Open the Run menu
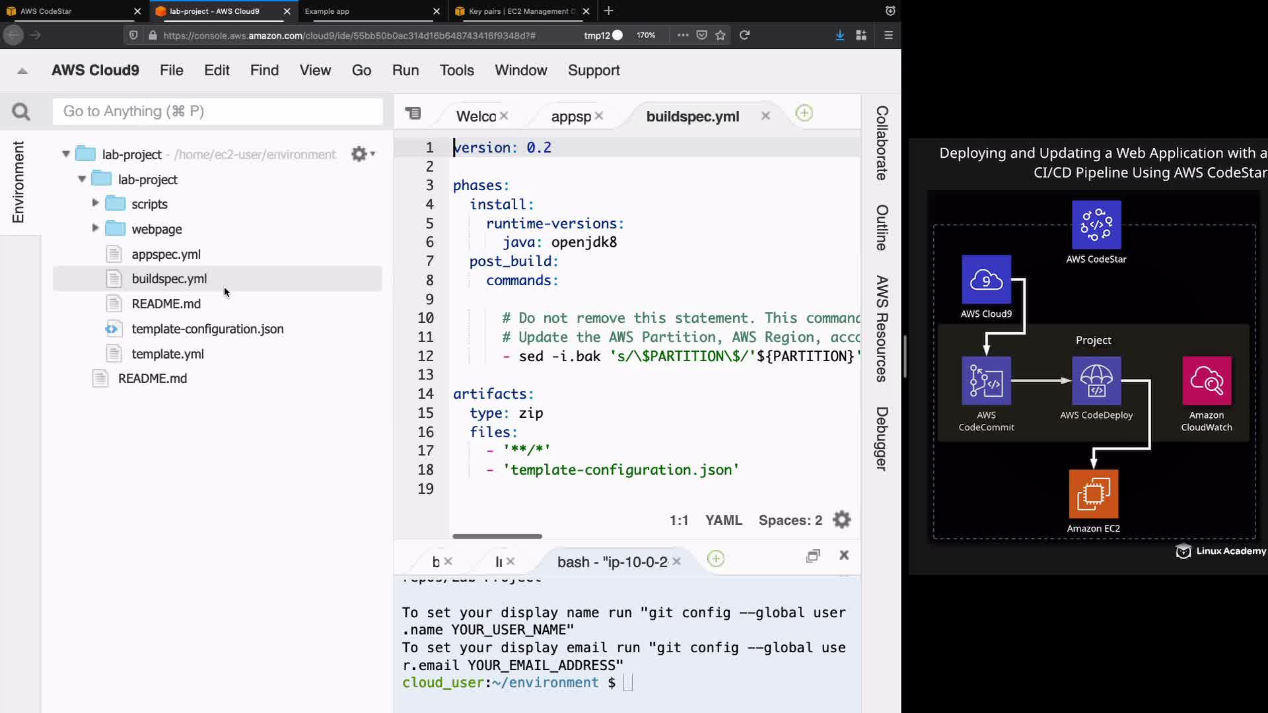Screen dimensions: 1268x713 405,70
